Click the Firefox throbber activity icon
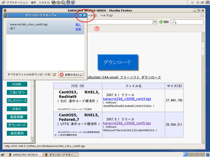The image size is (210, 157). [202, 15]
